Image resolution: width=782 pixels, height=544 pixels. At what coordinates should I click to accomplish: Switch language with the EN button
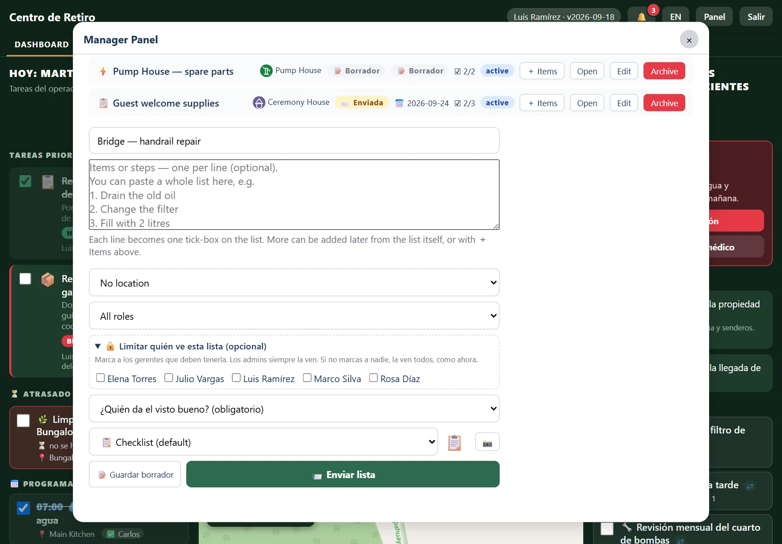pyautogui.click(x=676, y=17)
